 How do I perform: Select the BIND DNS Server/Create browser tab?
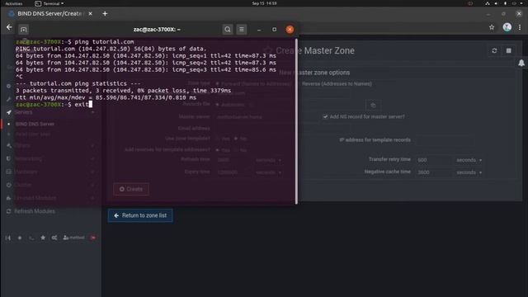pyautogui.click(x=49, y=13)
